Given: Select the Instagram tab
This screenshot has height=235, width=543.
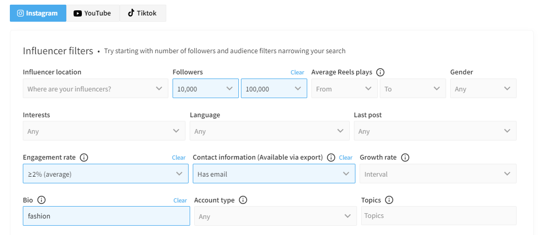Looking at the screenshot, I should 38,13.
